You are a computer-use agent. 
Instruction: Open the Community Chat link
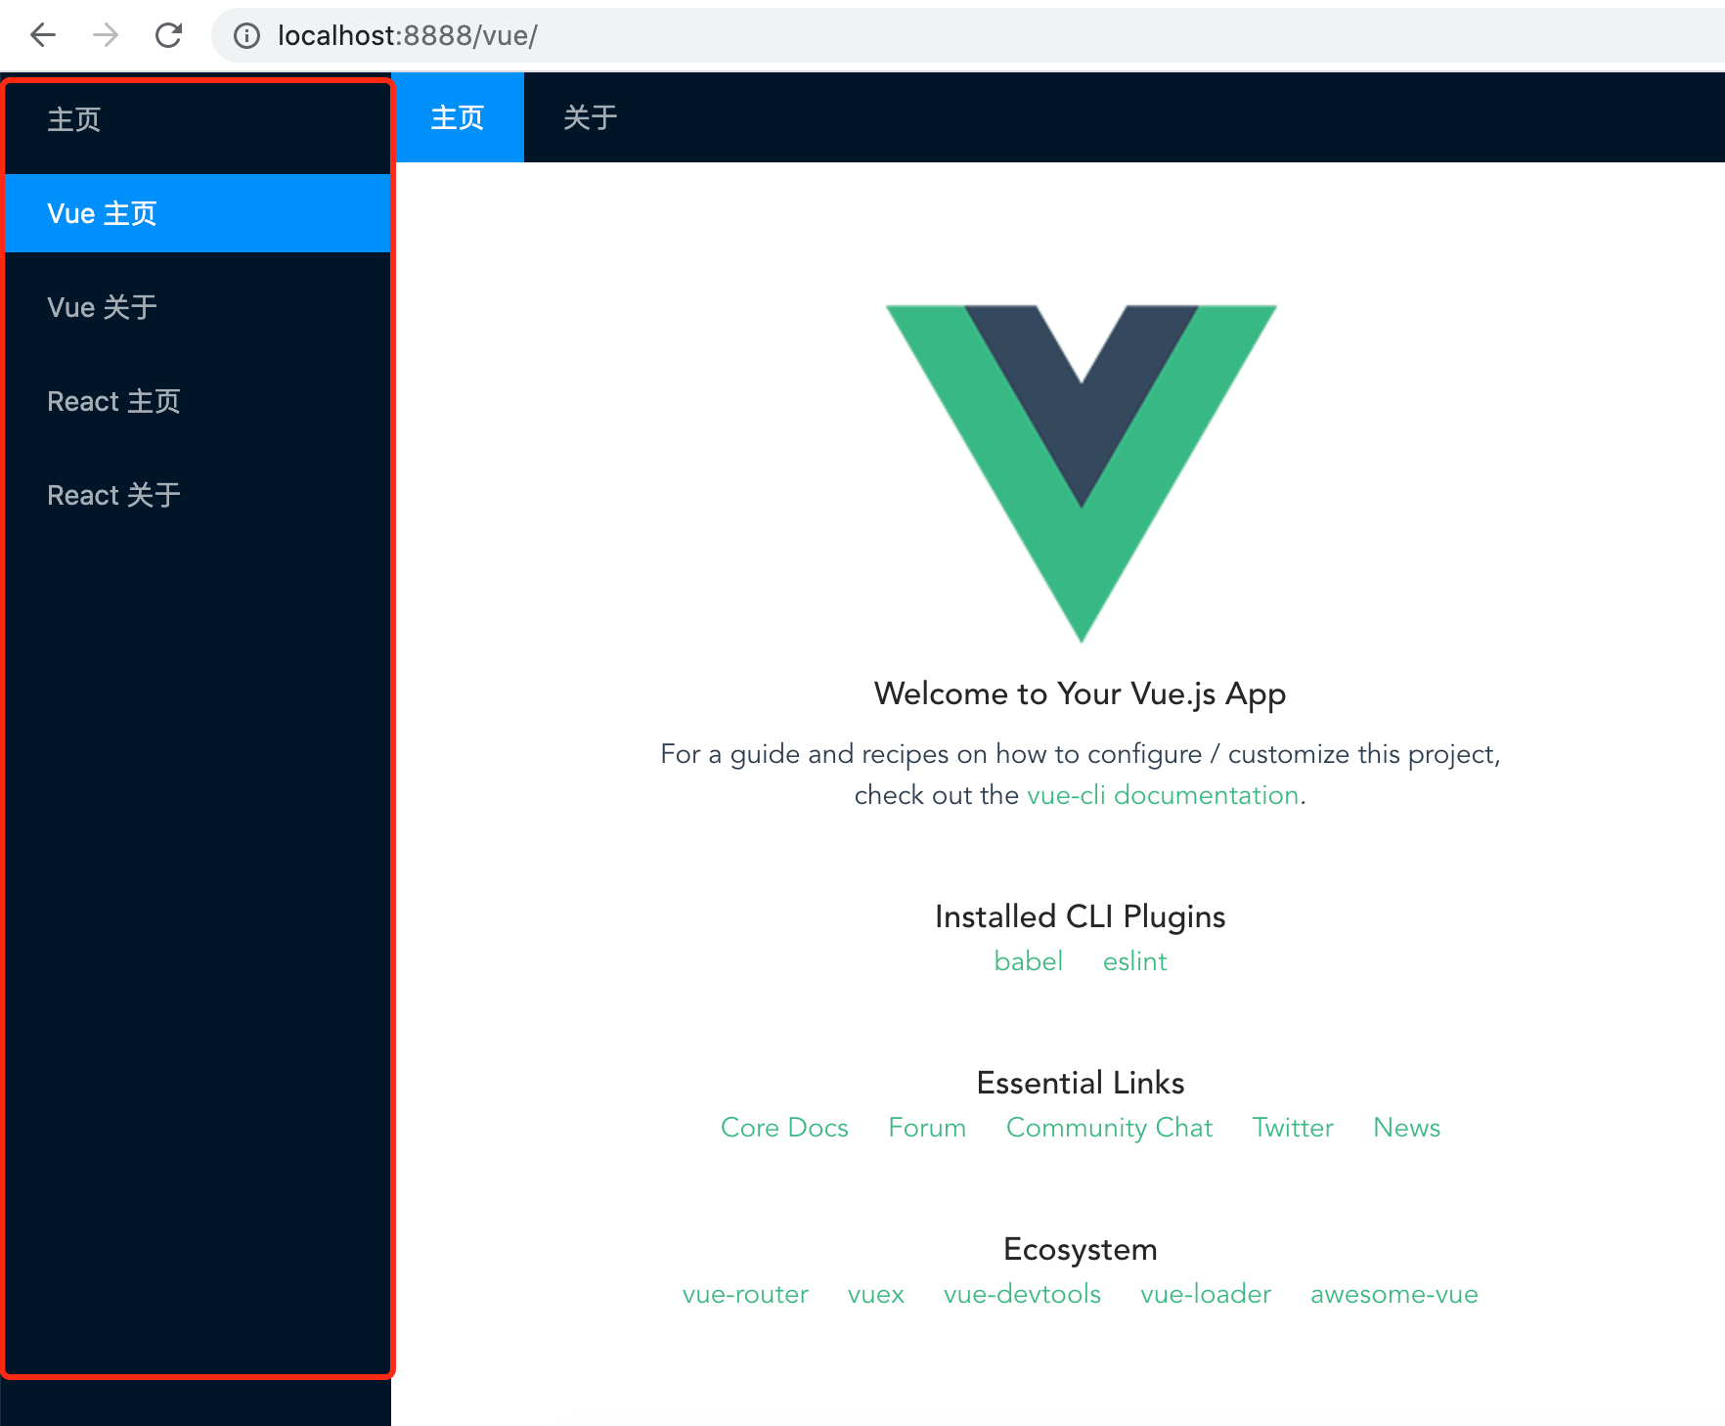(1109, 1128)
